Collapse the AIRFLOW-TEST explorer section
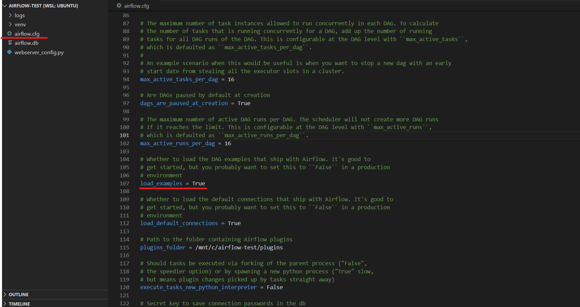The image size is (580, 307). pos(4,6)
